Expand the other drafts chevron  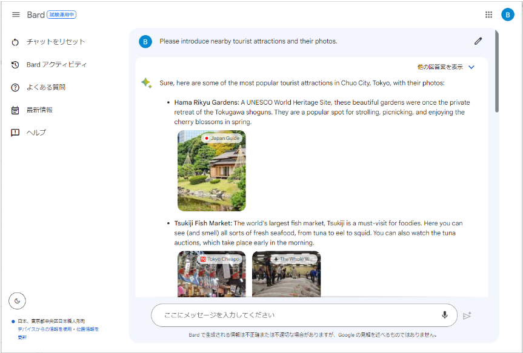pos(471,67)
